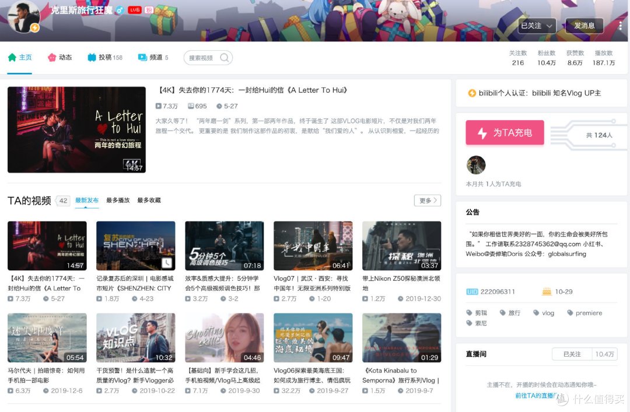The height and width of the screenshot is (412, 630).
Task: Click the 剪辑 tag
Action: 477,313
